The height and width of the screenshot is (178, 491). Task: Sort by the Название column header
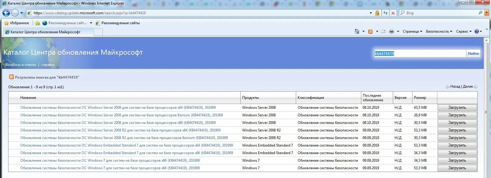(x=28, y=98)
